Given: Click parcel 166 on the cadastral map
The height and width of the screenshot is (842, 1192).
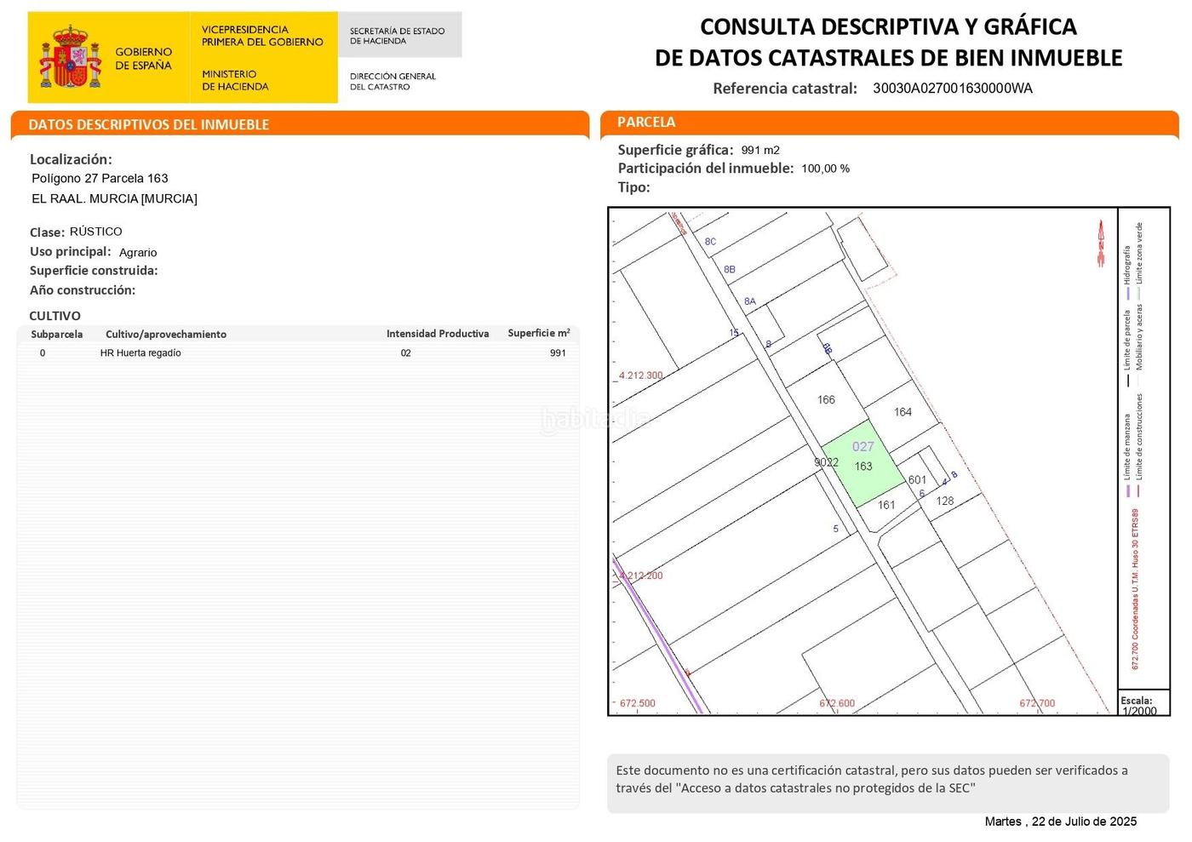Looking at the screenshot, I should pos(826,399).
